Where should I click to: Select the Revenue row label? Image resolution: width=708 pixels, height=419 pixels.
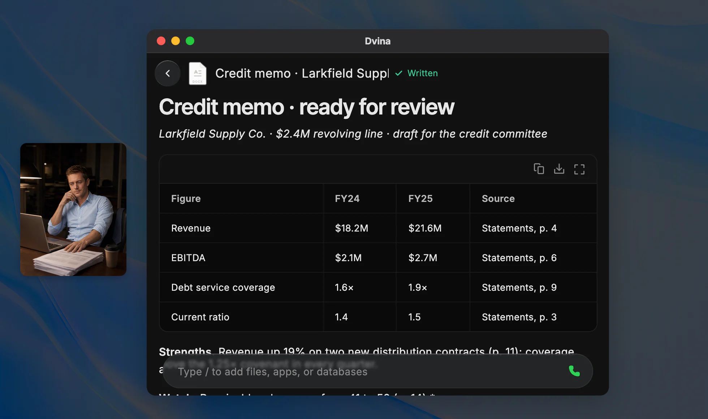pyautogui.click(x=191, y=228)
